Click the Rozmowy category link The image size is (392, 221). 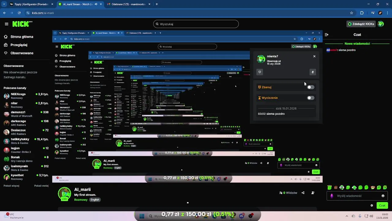pyautogui.click(x=81, y=200)
